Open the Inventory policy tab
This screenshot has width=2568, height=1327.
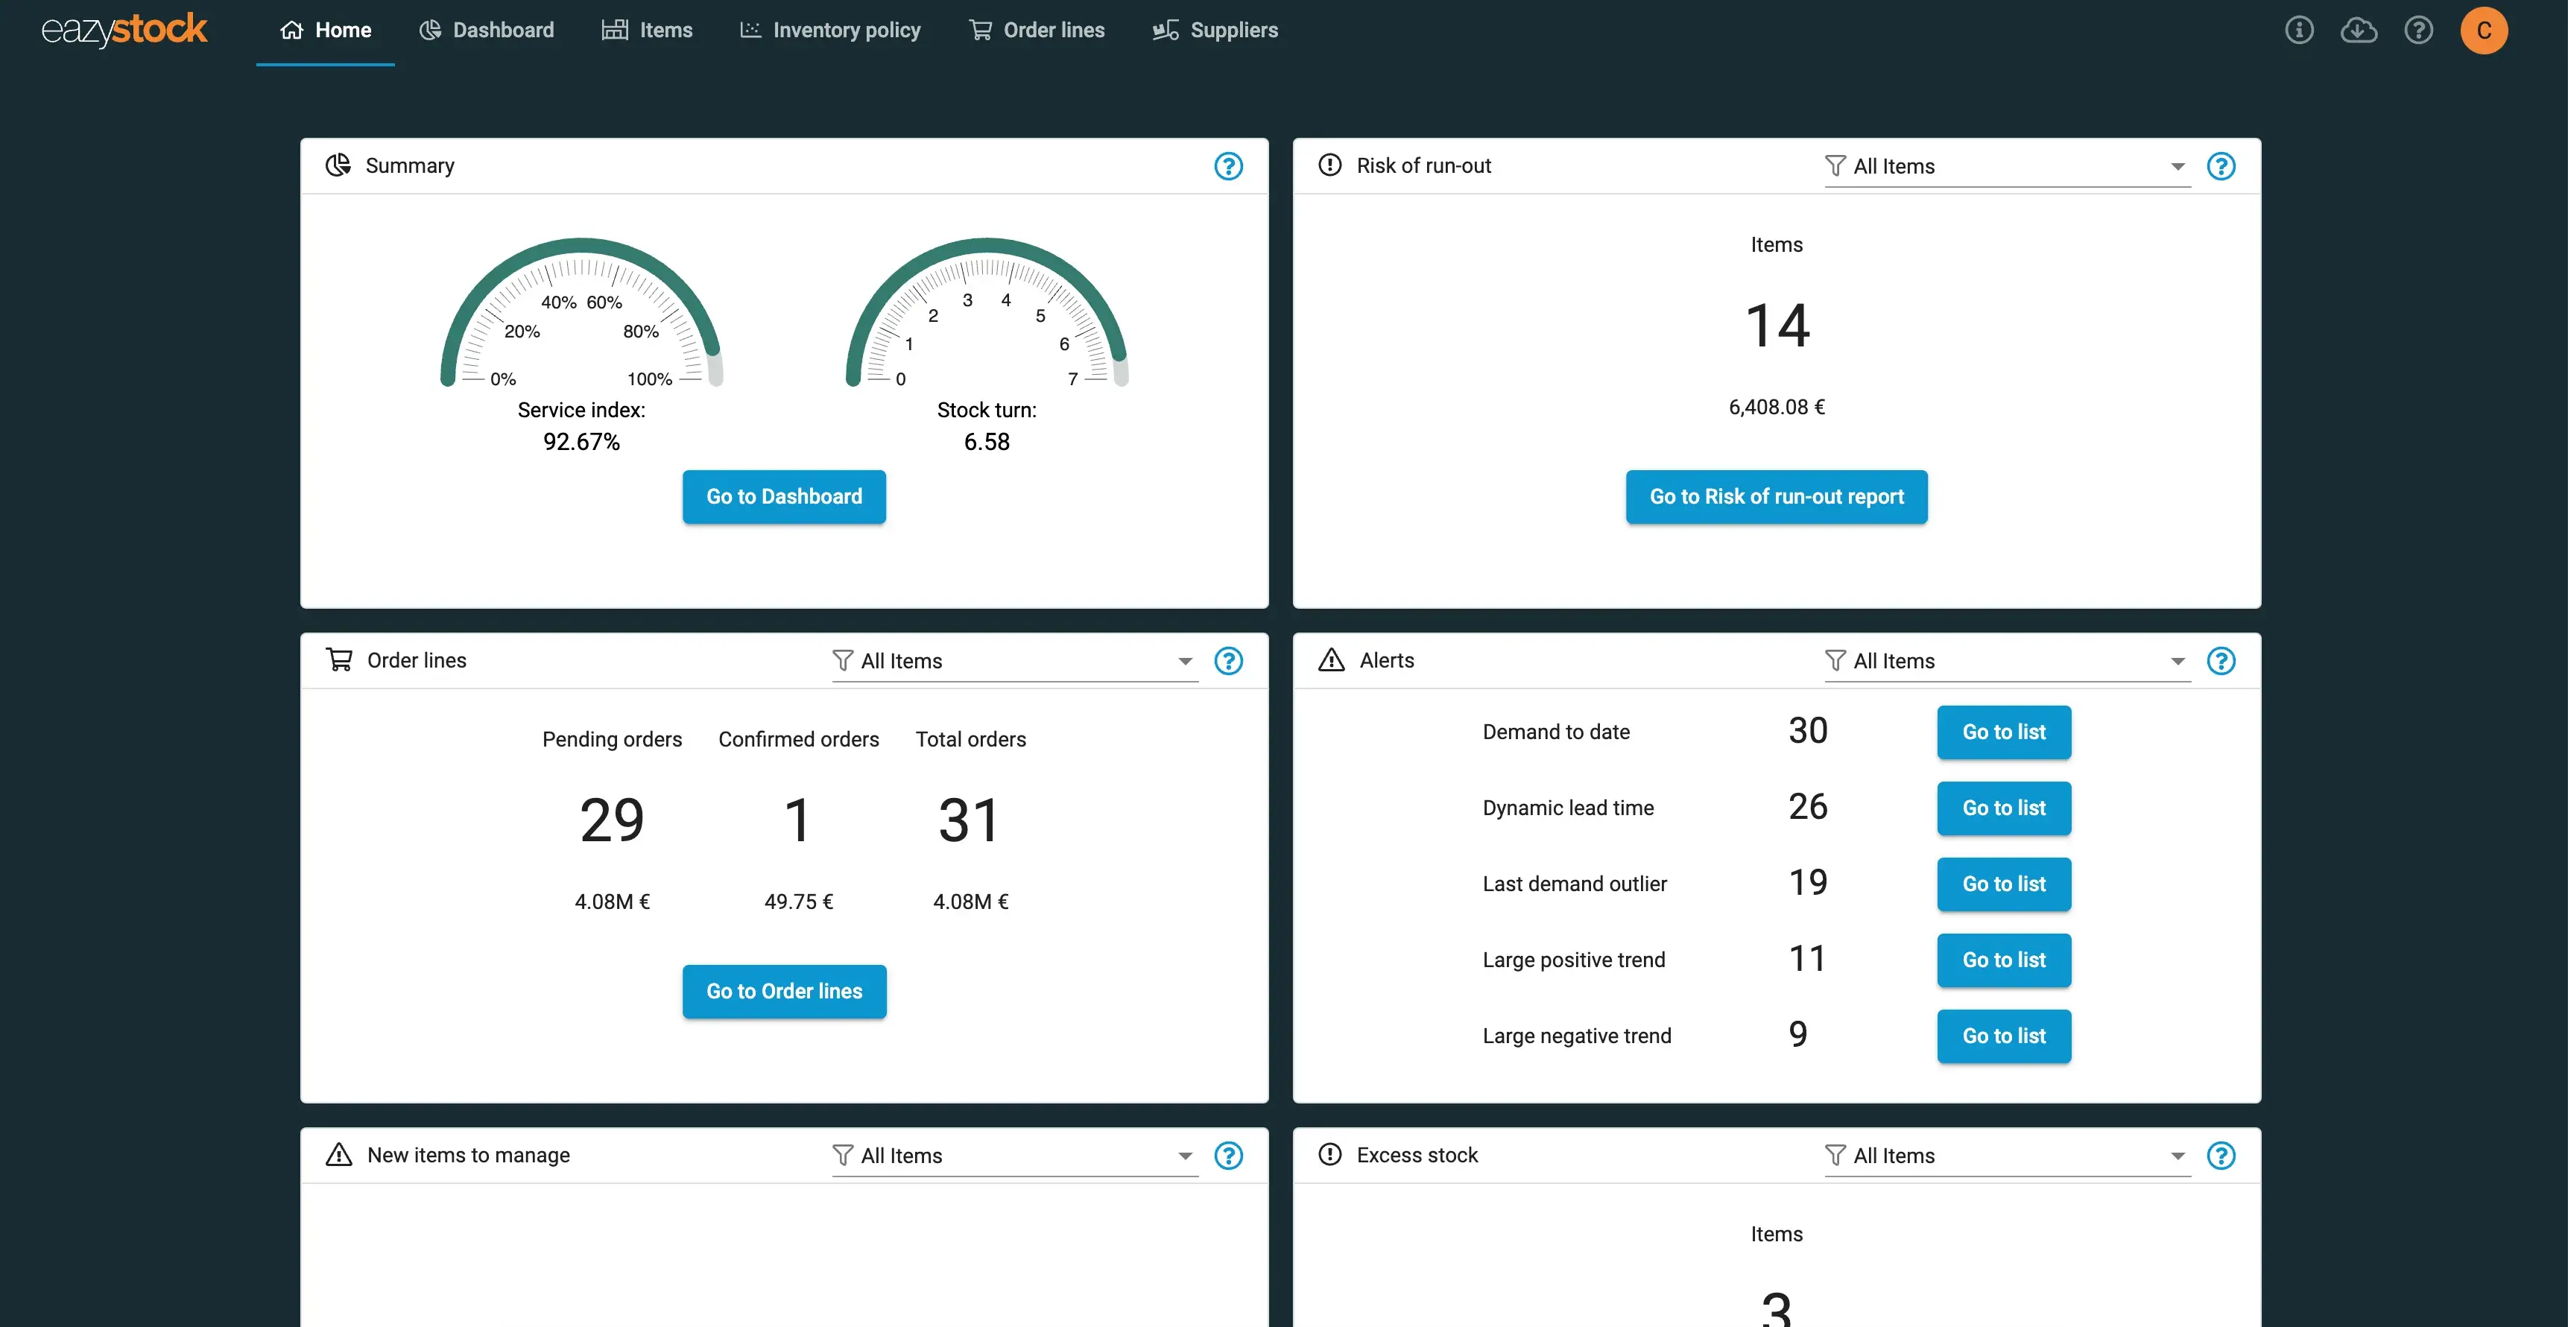tap(829, 30)
